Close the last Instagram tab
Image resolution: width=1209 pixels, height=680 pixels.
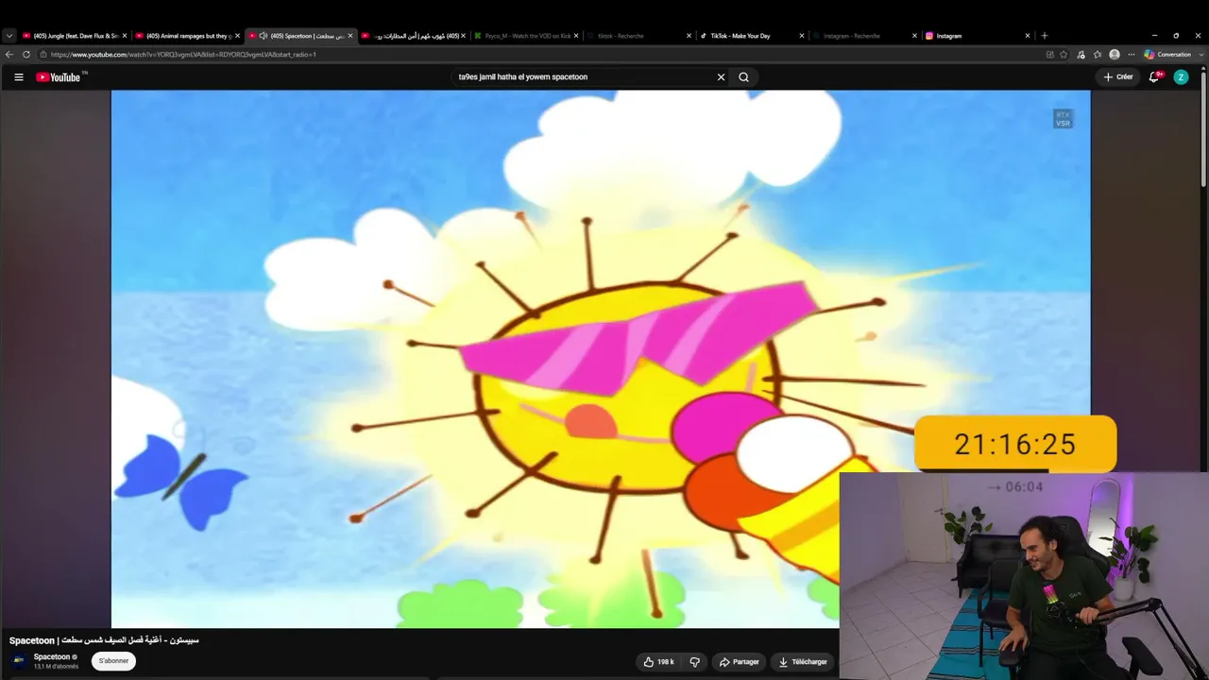(1028, 36)
